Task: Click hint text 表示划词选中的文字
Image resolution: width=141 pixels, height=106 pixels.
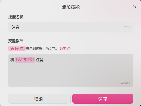Action: click(41, 49)
